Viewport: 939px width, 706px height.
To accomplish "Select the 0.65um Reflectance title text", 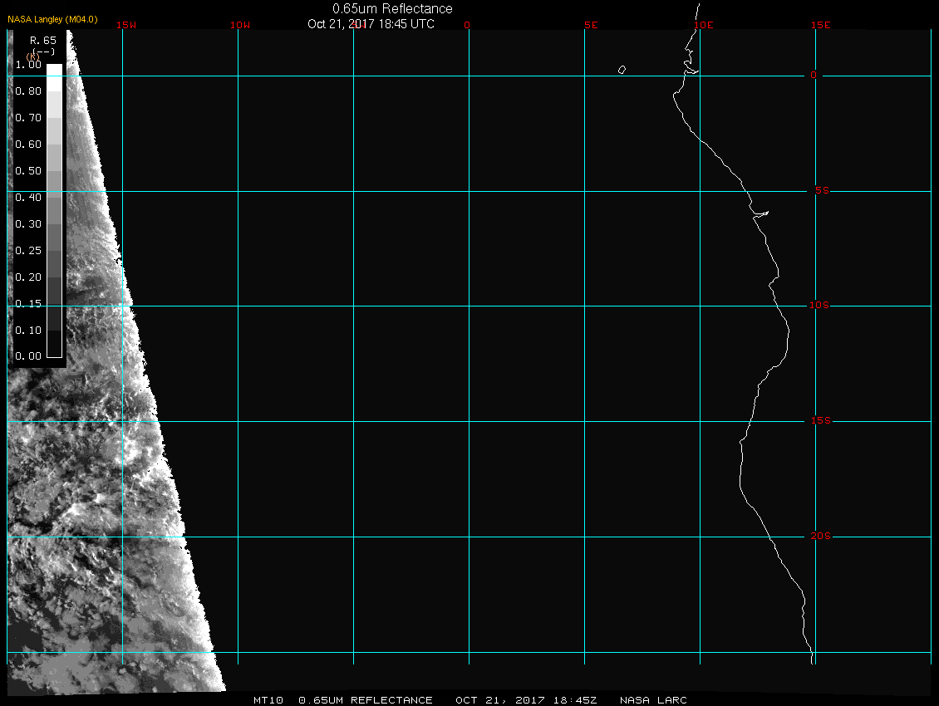I will coord(392,8).
